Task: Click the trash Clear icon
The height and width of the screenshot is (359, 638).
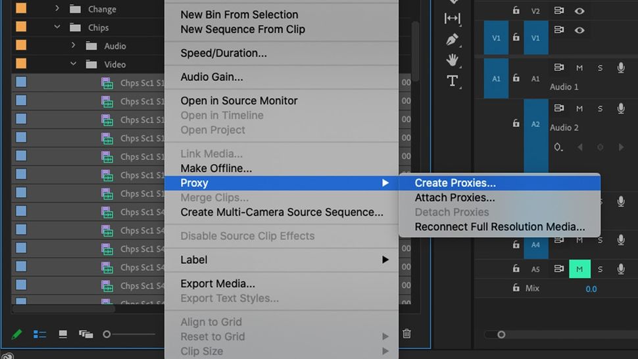Action: click(406, 333)
